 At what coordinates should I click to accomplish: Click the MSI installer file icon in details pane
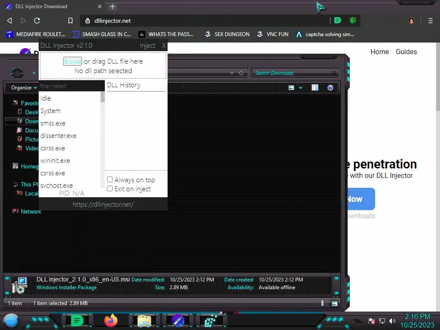[x=20, y=285]
